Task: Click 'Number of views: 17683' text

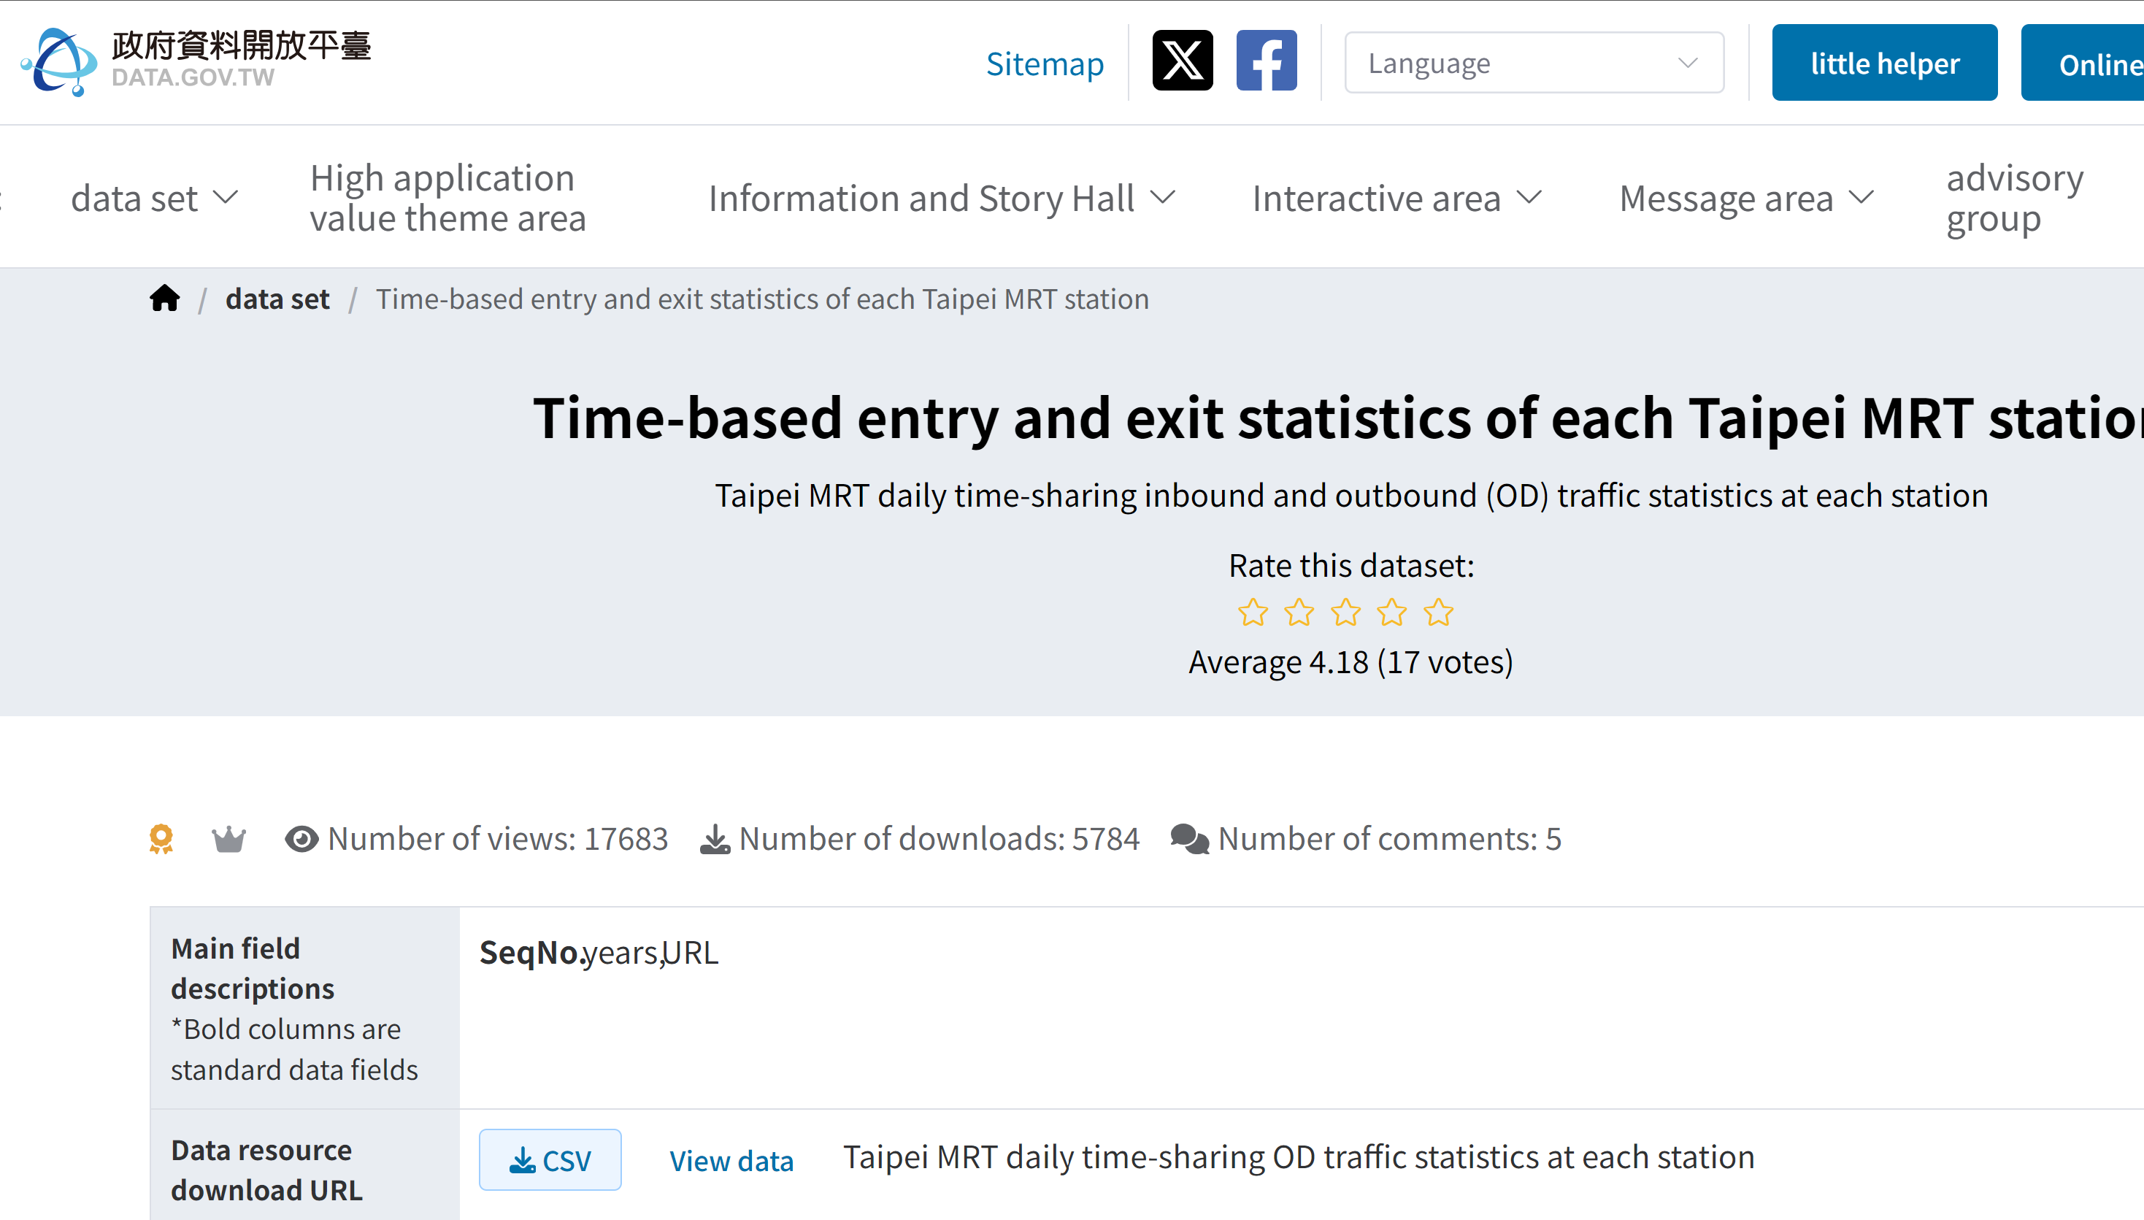Action: [498, 839]
